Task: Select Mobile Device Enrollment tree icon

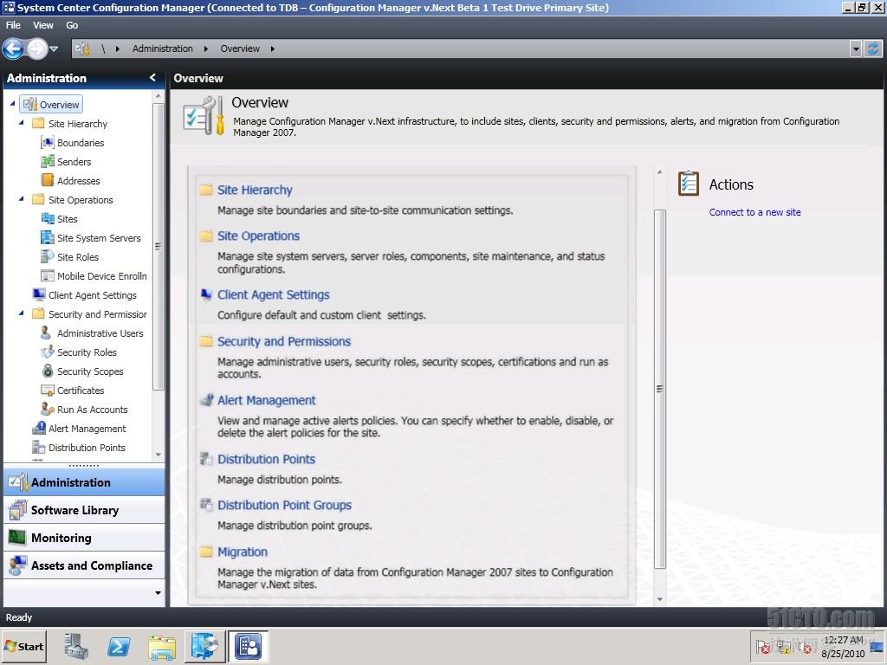Action: pos(48,276)
